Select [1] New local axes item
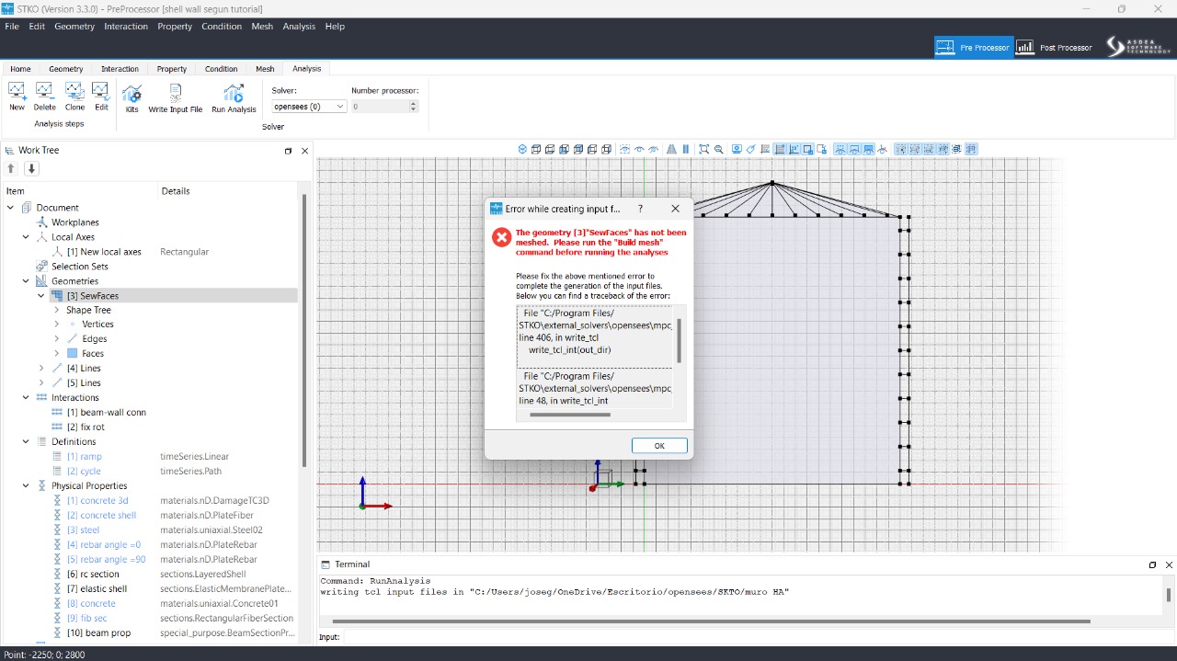 (104, 252)
